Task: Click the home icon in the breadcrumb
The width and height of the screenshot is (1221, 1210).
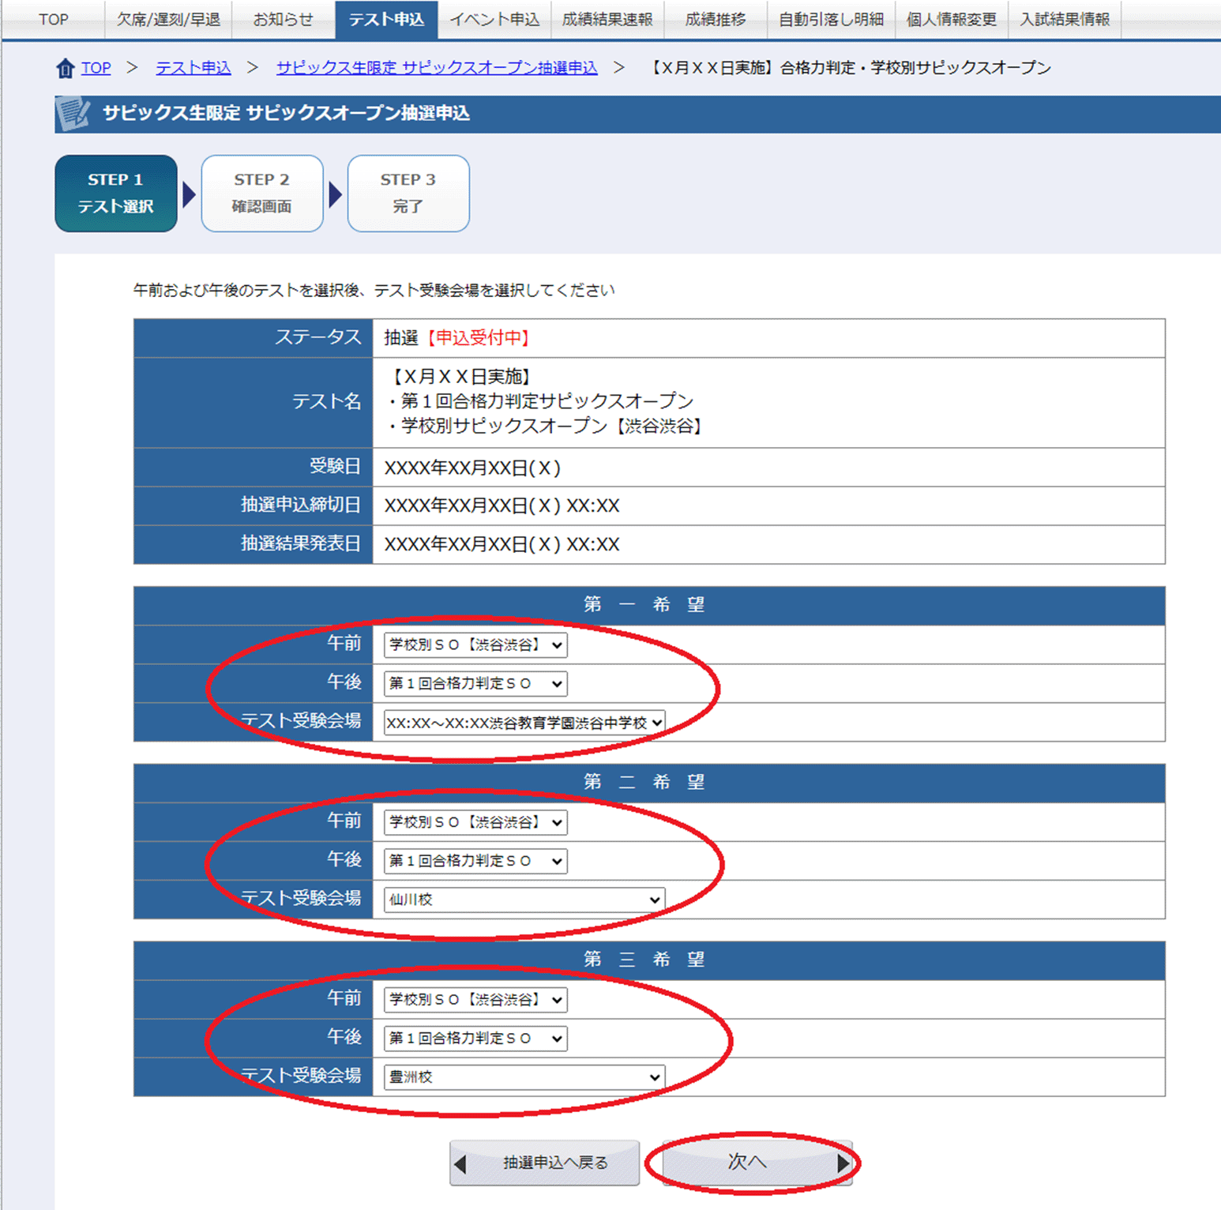Action: coord(66,68)
